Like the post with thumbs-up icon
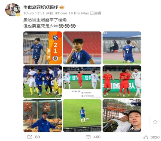 coord(146,137)
